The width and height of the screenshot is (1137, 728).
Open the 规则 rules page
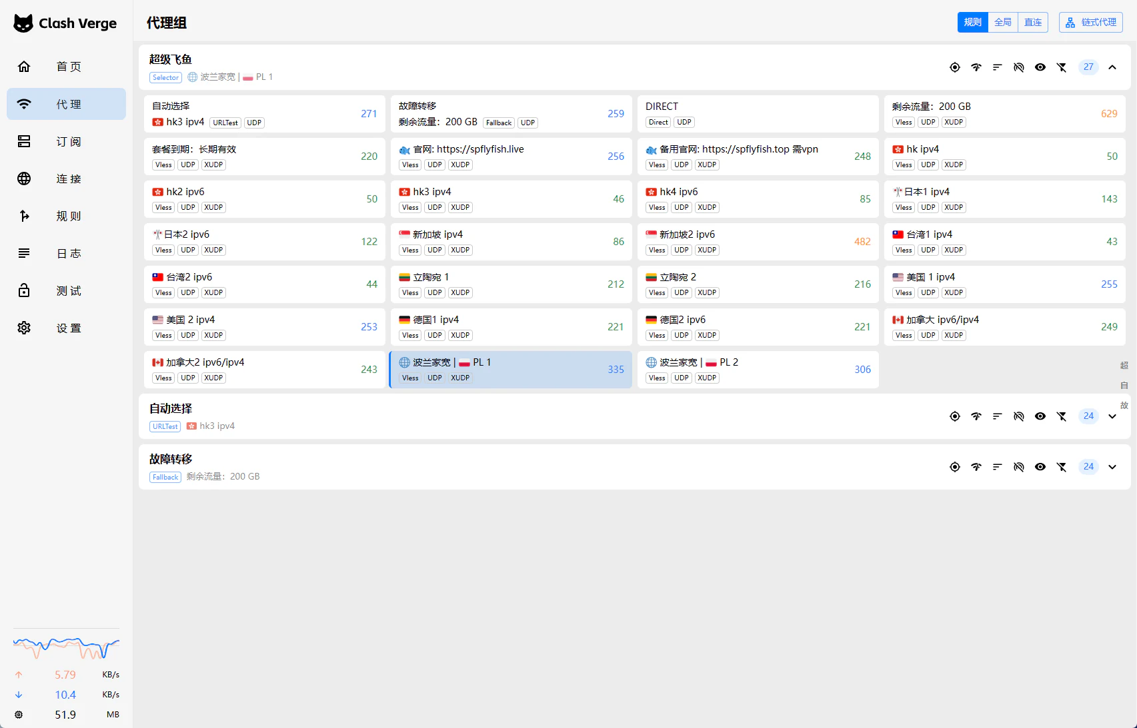click(x=66, y=216)
